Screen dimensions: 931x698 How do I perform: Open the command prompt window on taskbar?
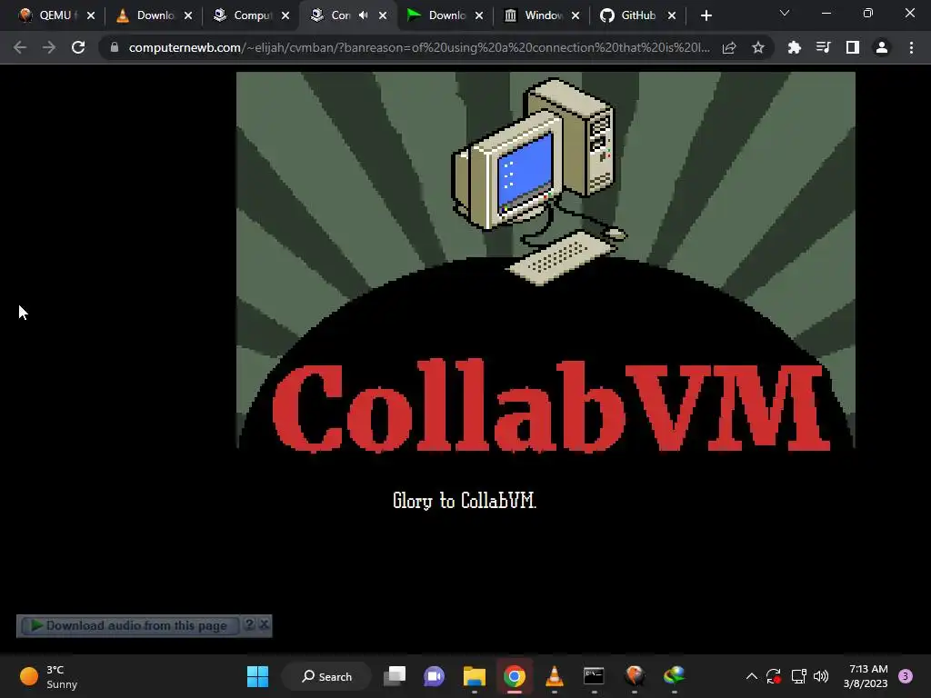[x=594, y=676]
